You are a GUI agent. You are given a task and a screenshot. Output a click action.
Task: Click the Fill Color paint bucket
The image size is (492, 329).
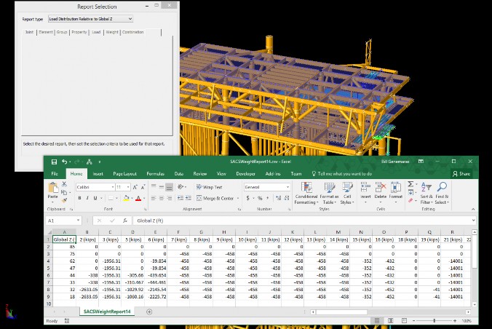coord(126,198)
